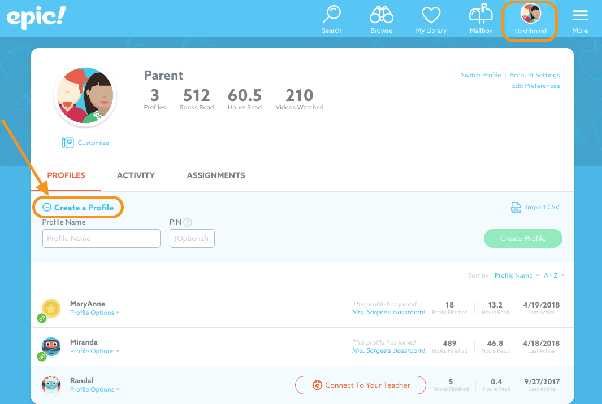Open Edit Preferences link
Viewport: 602px width, 404px height.
click(535, 86)
